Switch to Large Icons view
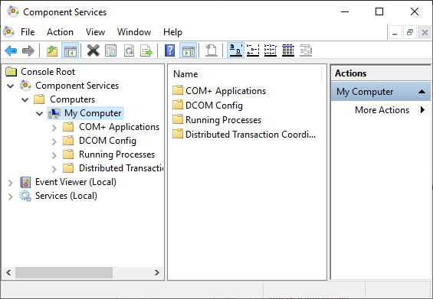The height and width of the screenshot is (299, 433). point(235,50)
